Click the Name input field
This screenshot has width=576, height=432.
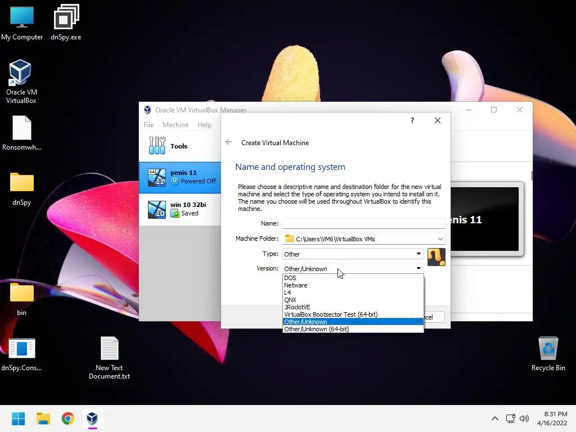364,223
